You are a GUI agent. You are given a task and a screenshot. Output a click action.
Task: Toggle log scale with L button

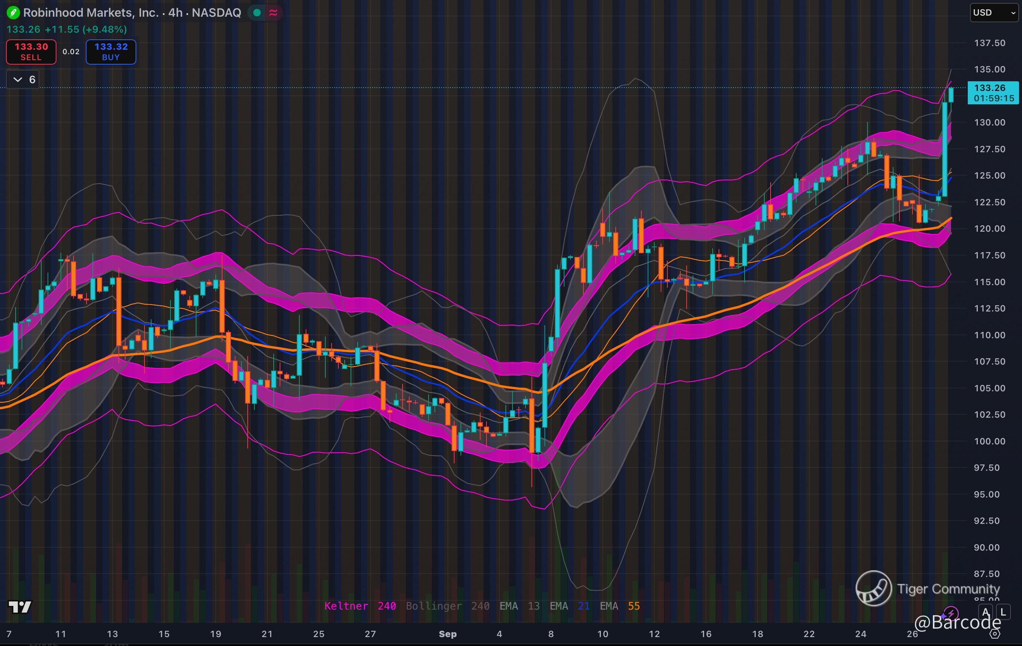point(1003,612)
